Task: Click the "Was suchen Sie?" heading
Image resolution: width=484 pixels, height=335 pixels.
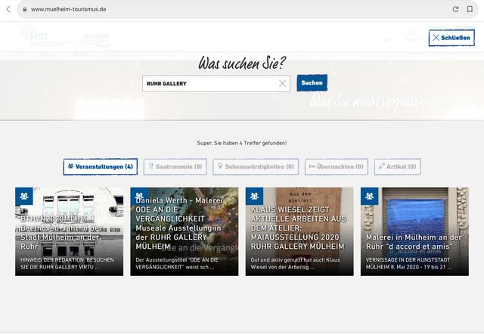Action: pos(242,64)
